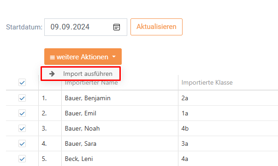
Task: Toggle the checkbox for Bauer, Sara
Action: [x=22, y=143]
